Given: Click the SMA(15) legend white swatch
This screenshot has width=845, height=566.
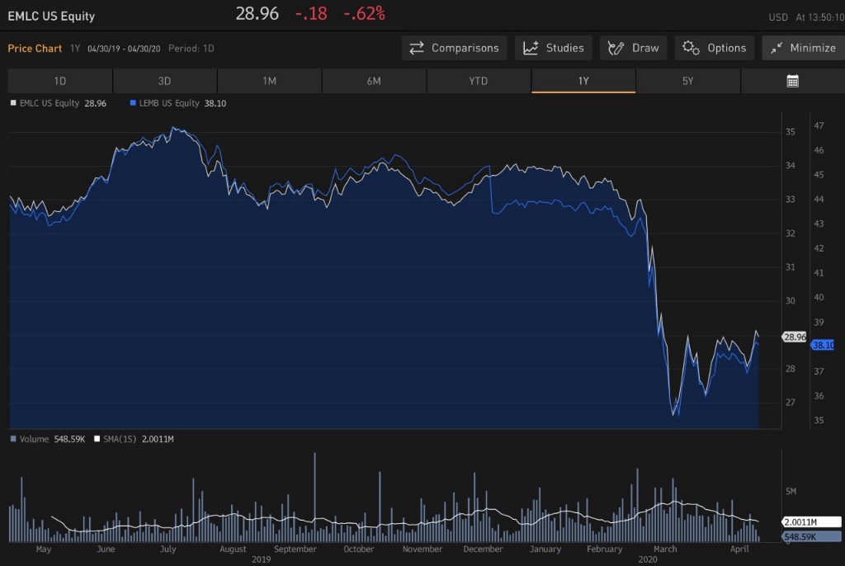Looking at the screenshot, I should pos(97,439).
